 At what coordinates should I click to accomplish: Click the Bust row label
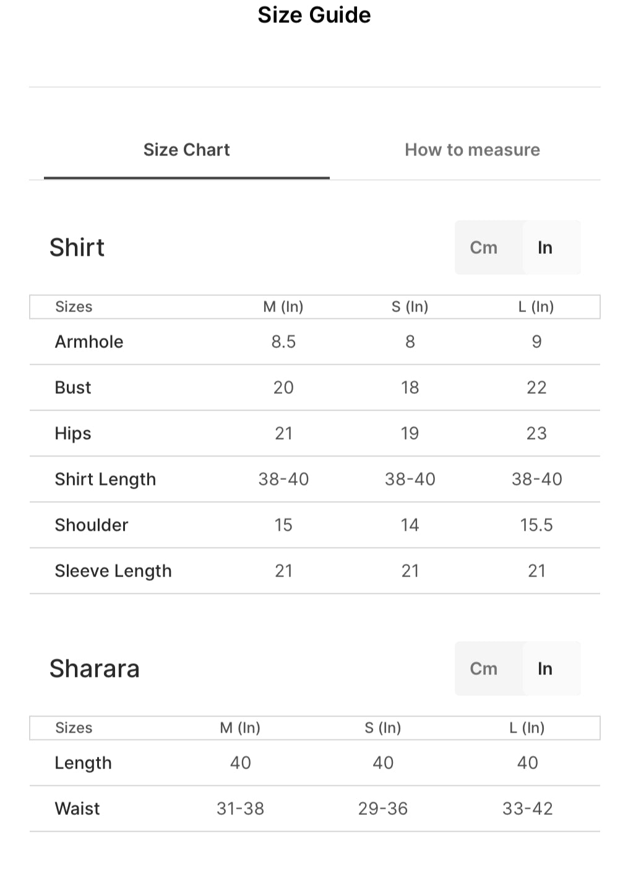pos(73,388)
